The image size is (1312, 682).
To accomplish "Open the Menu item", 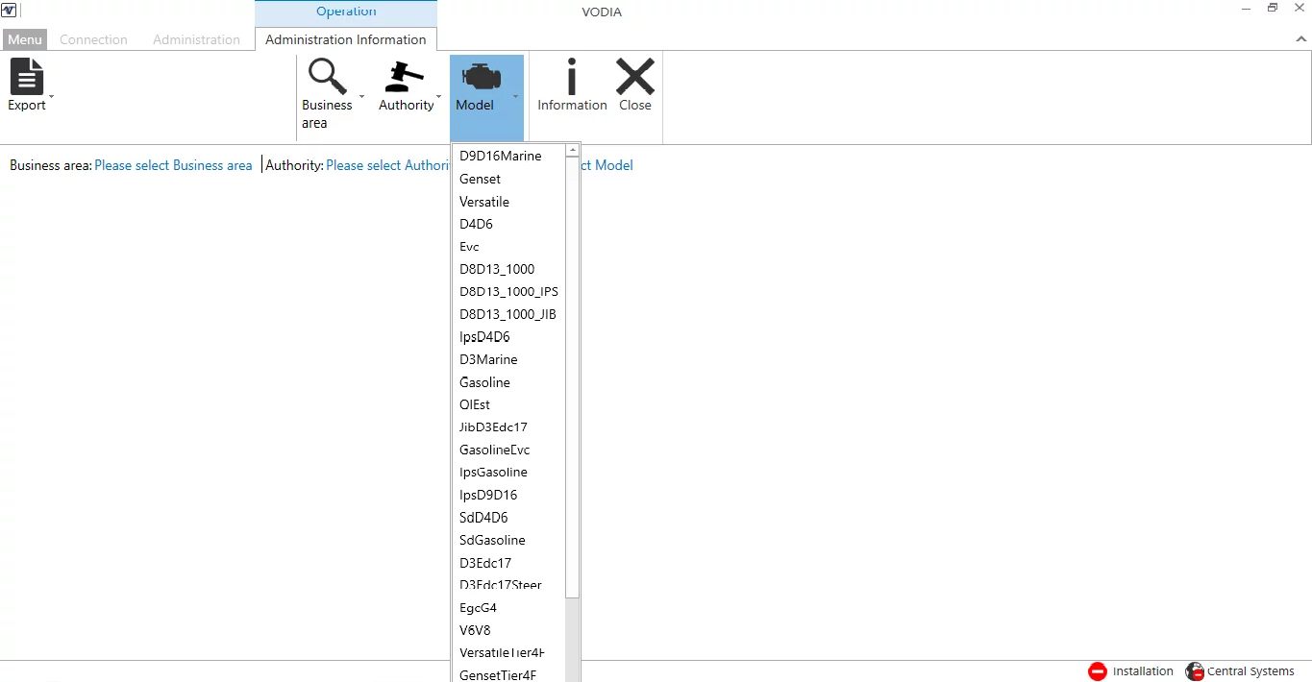I will (24, 39).
